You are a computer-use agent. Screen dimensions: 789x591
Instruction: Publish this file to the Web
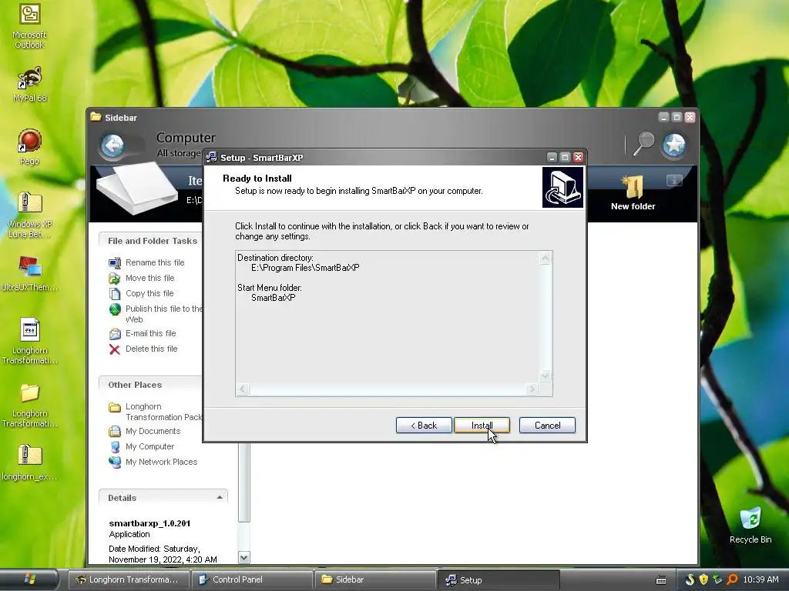point(156,314)
